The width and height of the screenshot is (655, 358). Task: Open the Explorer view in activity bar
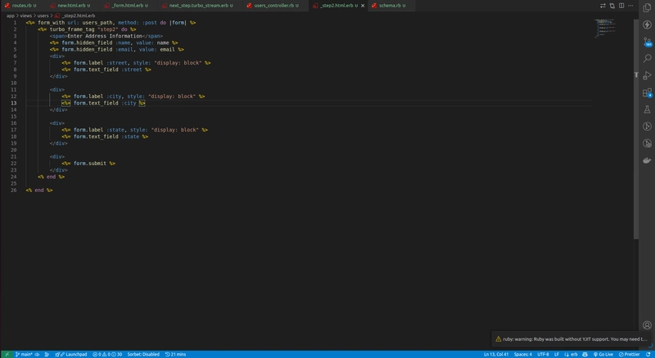point(647,8)
